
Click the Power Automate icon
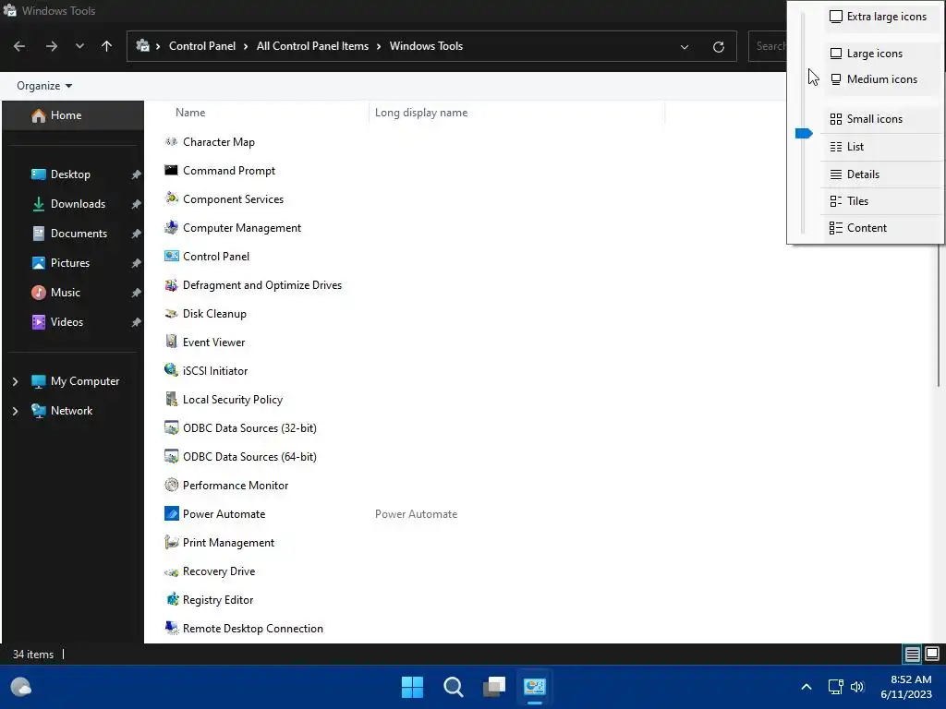click(171, 513)
